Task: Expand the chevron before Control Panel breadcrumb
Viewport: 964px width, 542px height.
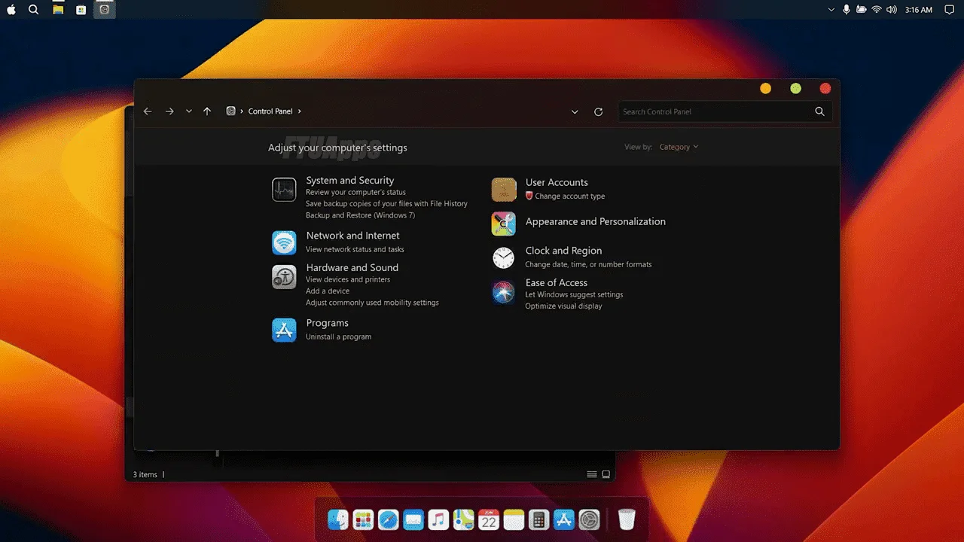Action: click(242, 111)
